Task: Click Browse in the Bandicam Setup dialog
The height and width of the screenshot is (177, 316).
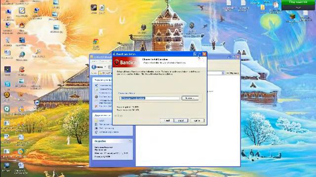Action: pyautogui.click(x=190, y=98)
